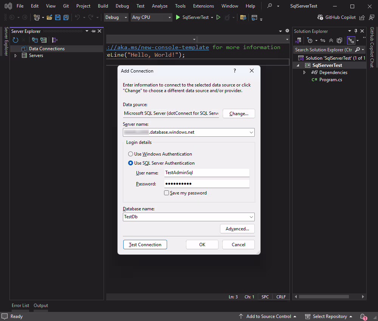Open the Tools menu
Image resolution: width=378 pixels, height=321 pixels.
click(x=180, y=6)
